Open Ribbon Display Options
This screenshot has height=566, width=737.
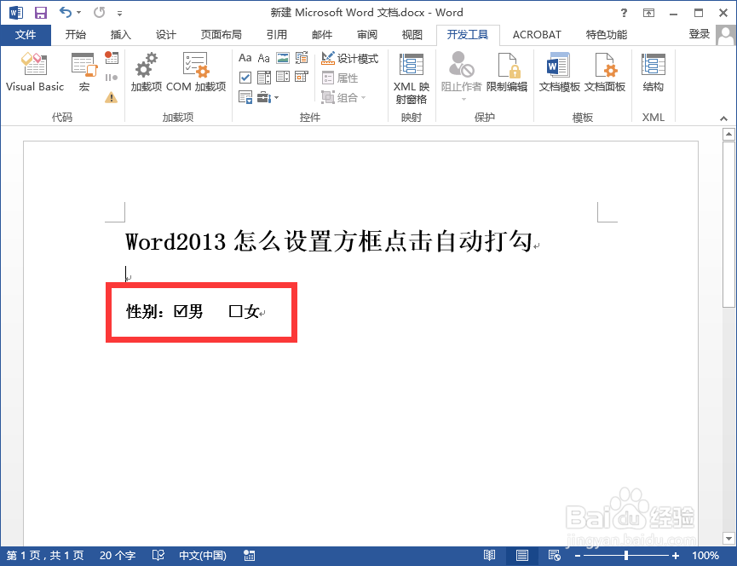[648, 13]
